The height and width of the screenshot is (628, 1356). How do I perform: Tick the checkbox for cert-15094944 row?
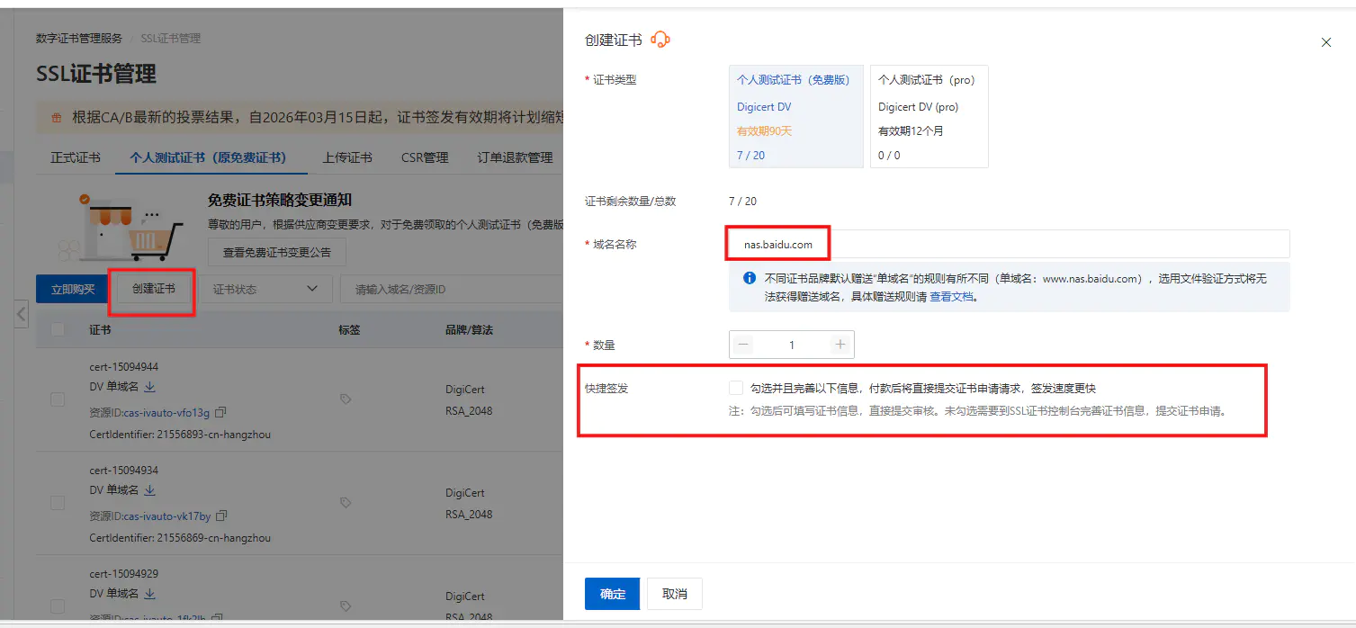click(58, 399)
